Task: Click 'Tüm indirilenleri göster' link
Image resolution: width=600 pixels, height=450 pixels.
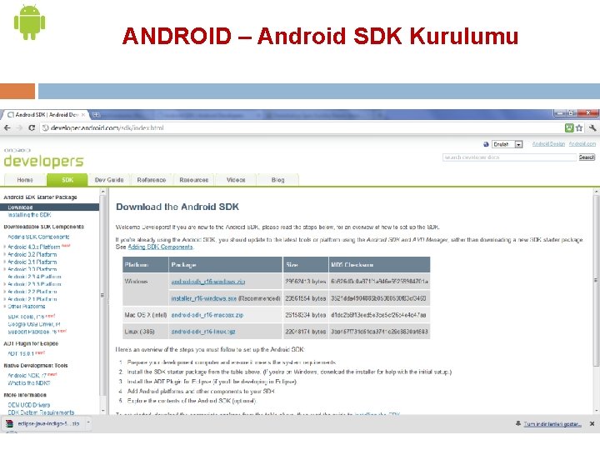Action: point(552,424)
